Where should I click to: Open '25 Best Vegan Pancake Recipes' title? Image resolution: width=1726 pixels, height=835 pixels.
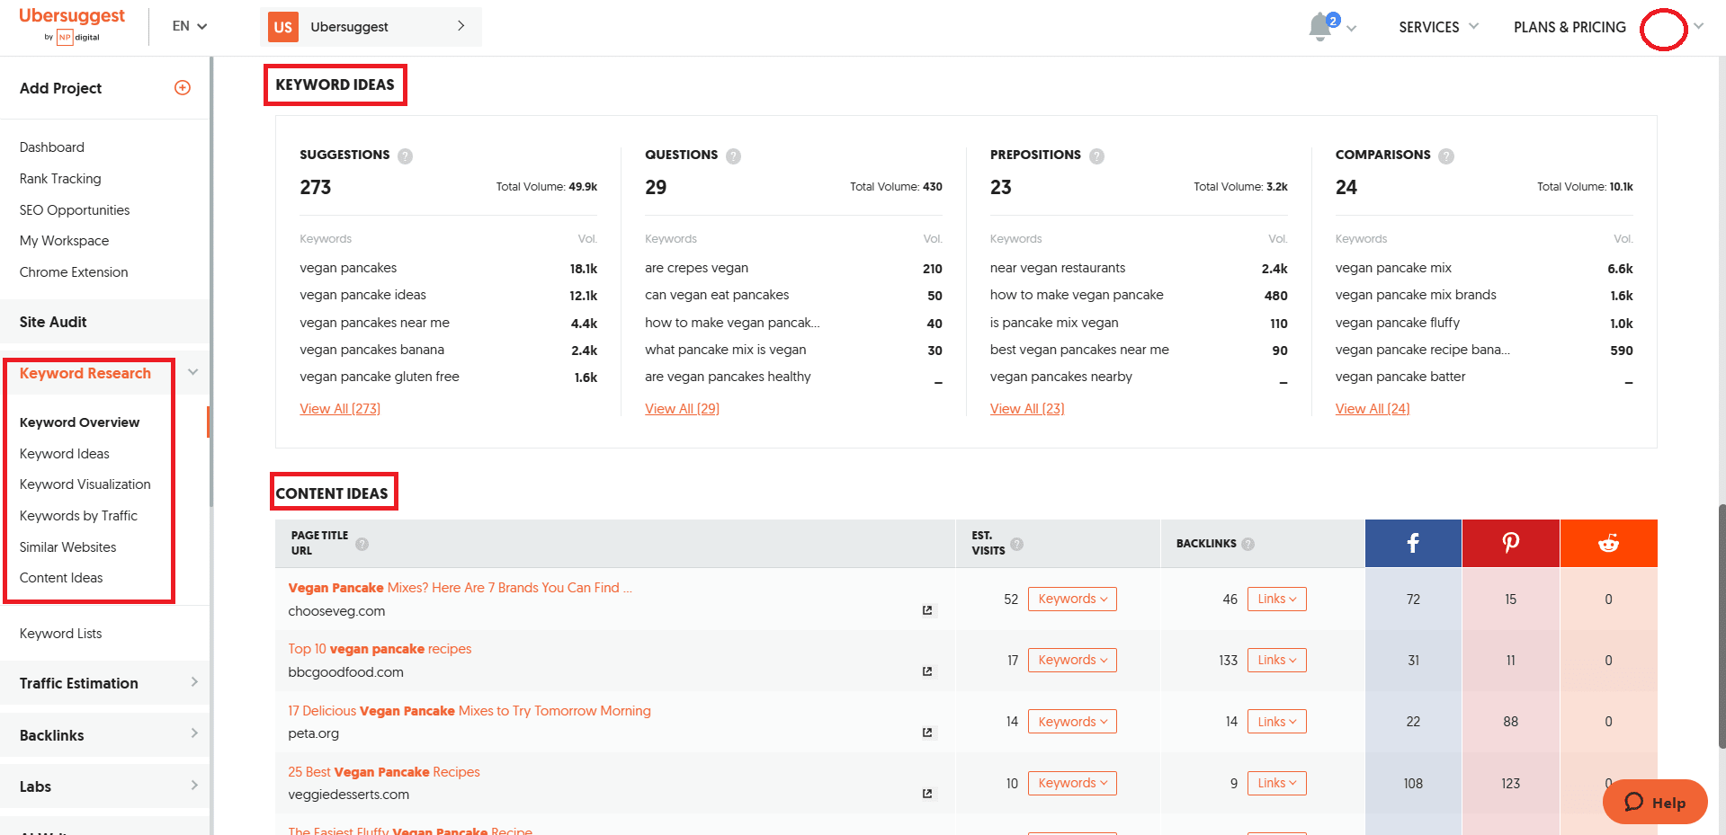384,772
